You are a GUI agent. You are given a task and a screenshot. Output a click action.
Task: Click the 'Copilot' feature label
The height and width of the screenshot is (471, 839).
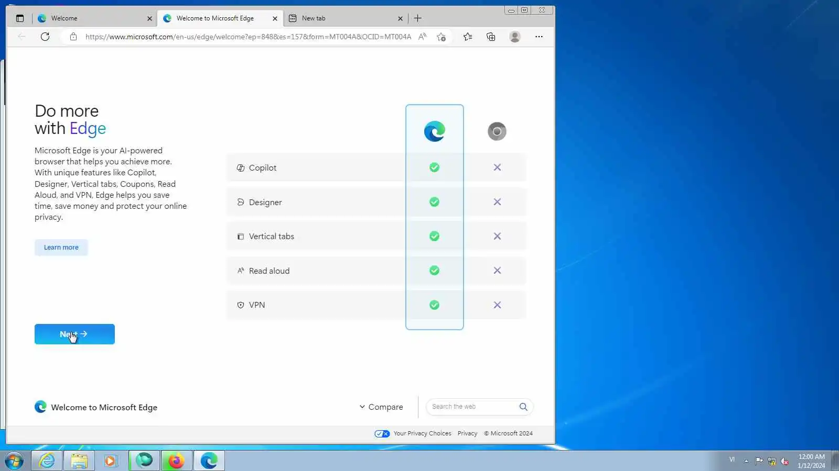tap(263, 168)
